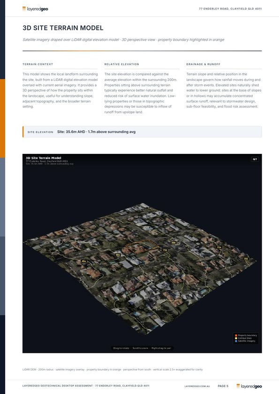Click the 25m contour label

click(219, 247)
